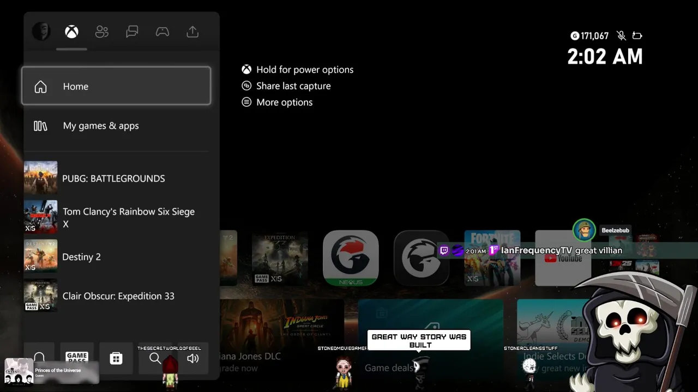Click the library books icon
Image resolution: width=698 pixels, height=392 pixels.
coord(40,126)
